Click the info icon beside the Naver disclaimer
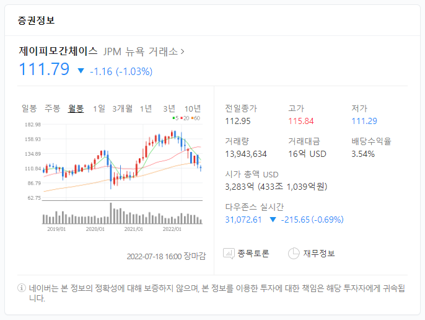The width and height of the screenshot is (425, 320). 22,288
